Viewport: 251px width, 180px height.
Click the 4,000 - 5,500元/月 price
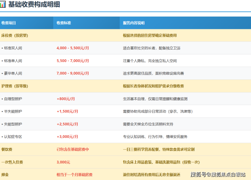(73, 48)
